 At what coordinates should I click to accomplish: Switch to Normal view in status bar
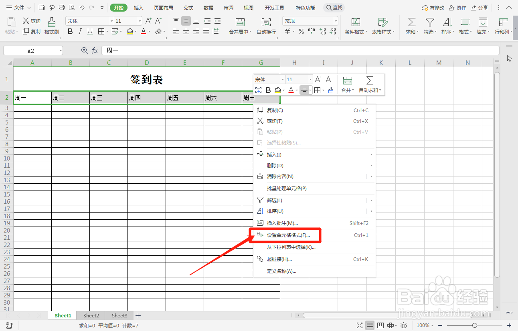click(370, 325)
